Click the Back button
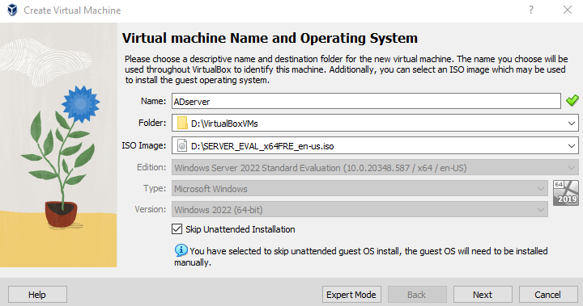This screenshot has width=583, height=306. click(417, 295)
